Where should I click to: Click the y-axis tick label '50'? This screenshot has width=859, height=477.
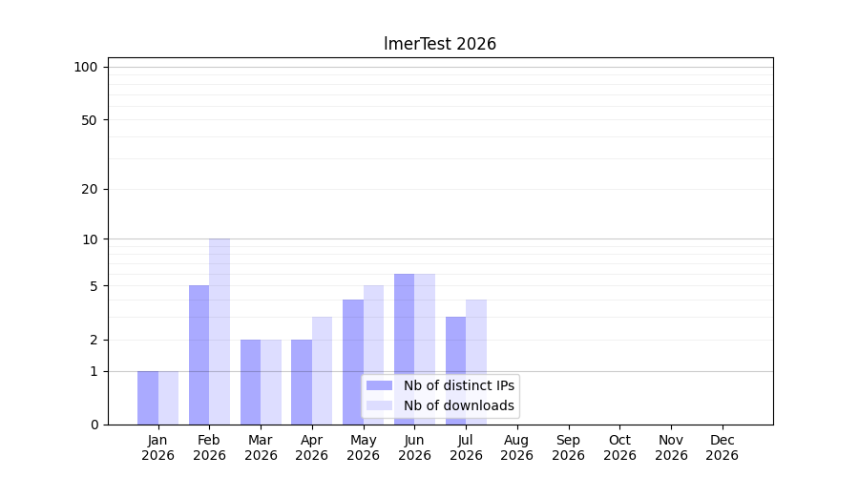(90, 120)
